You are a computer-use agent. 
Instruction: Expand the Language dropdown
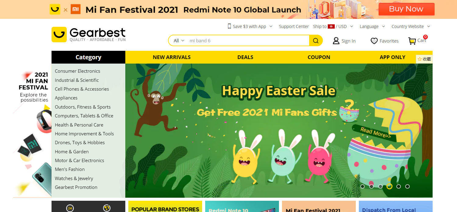[372, 26]
